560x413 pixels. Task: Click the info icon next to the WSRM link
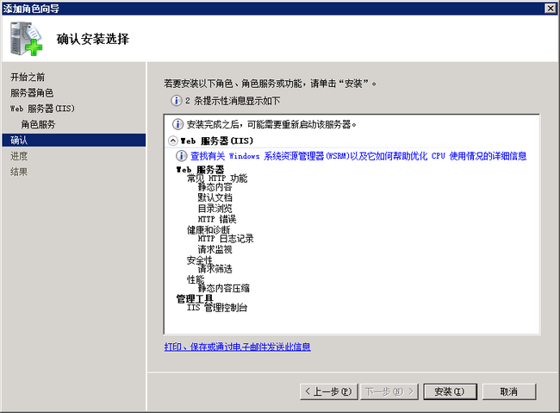(182, 156)
